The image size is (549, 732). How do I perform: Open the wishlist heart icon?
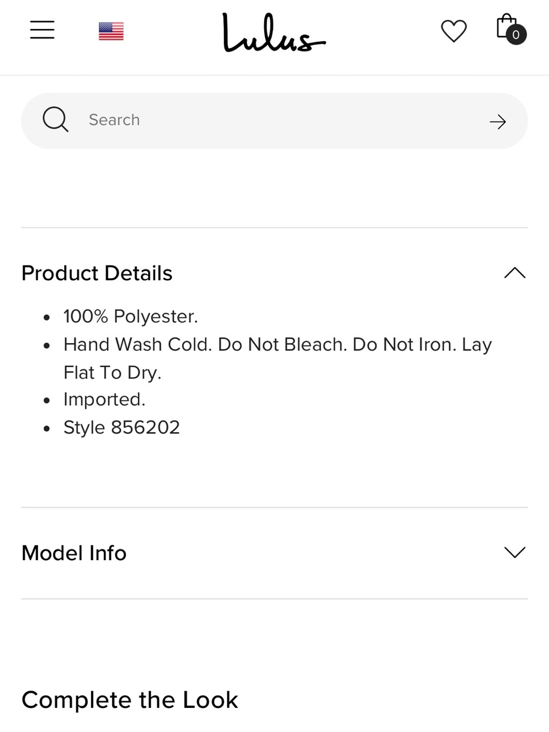pos(454,31)
